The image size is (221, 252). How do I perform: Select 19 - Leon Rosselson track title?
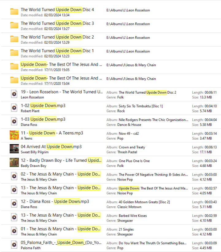pyautogui.click(x=62, y=92)
